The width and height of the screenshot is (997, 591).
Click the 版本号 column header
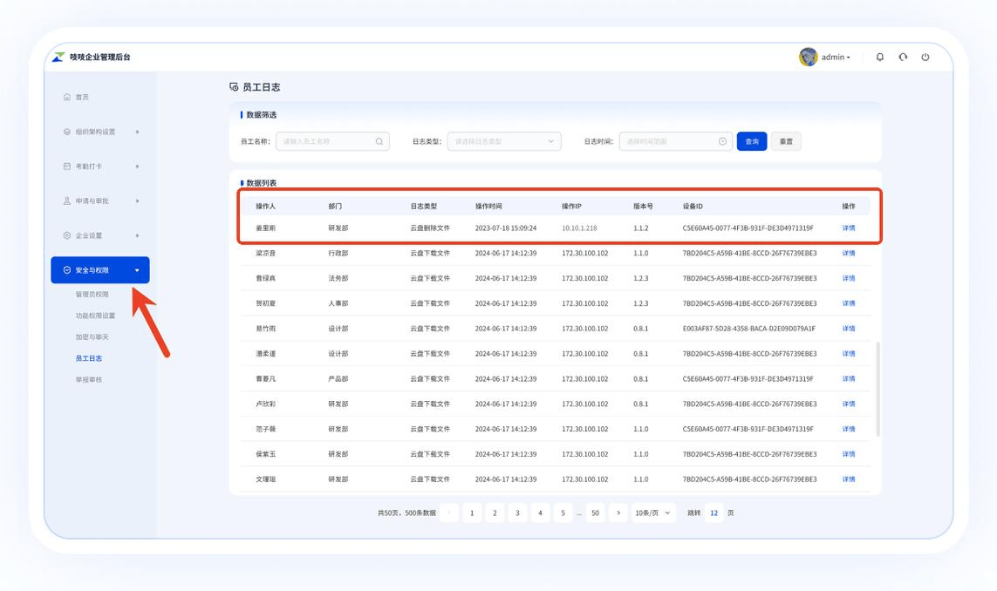pyautogui.click(x=644, y=207)
